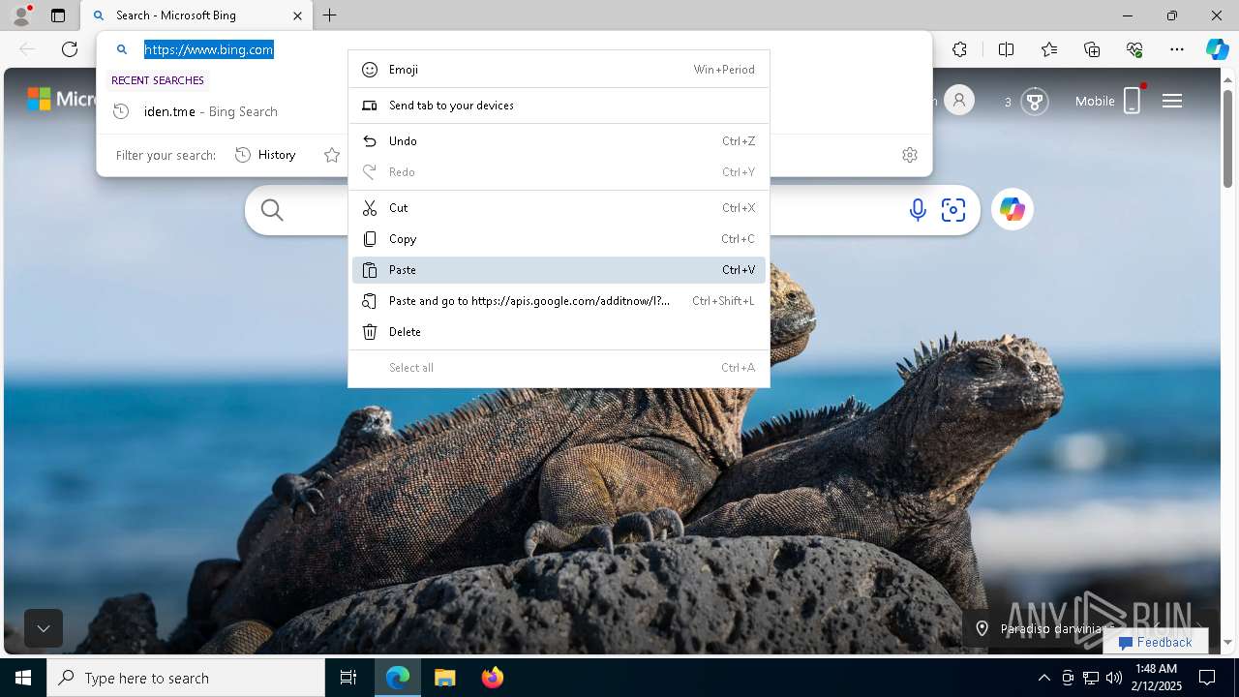
Task: Open the Collections icon
Action: coord(1092,49)
